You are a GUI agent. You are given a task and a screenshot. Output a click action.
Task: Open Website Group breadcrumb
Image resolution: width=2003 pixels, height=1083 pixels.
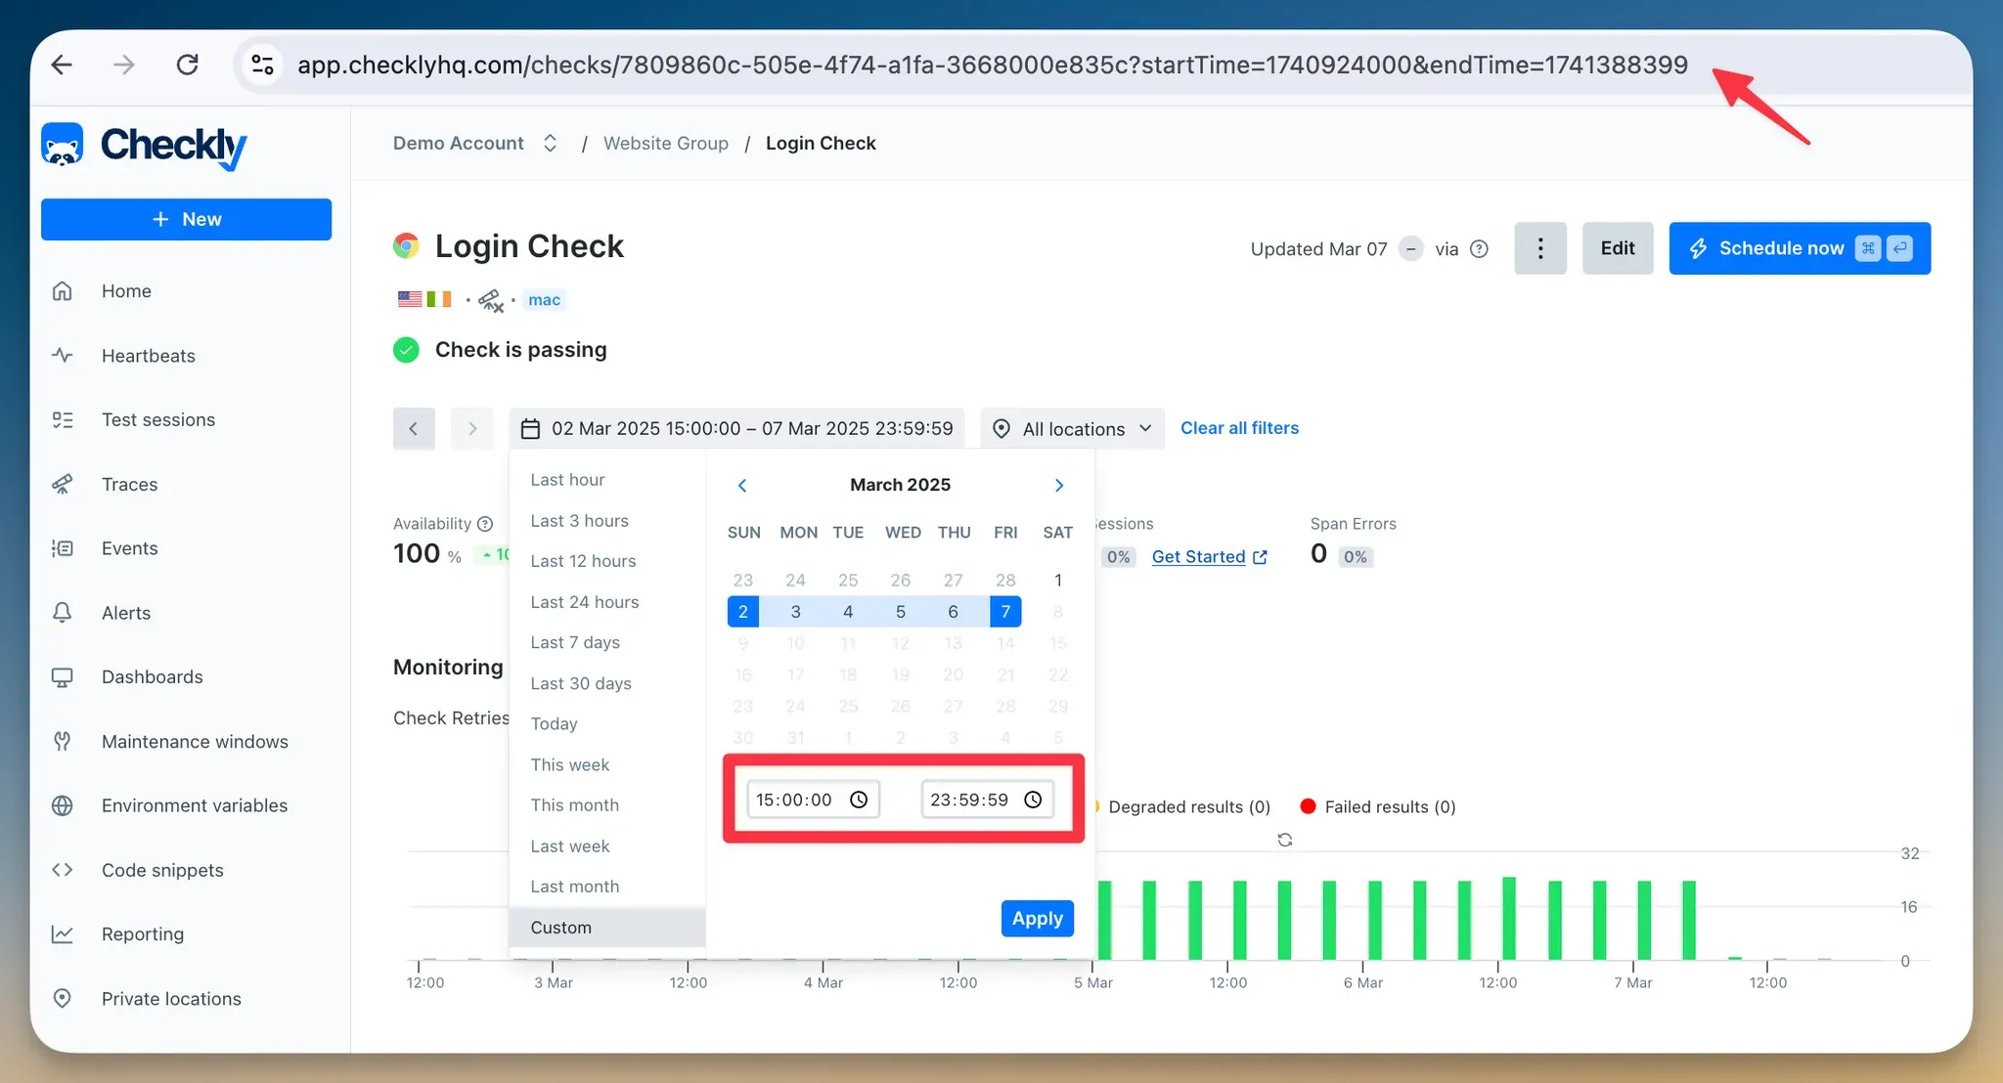click(666, 144)
